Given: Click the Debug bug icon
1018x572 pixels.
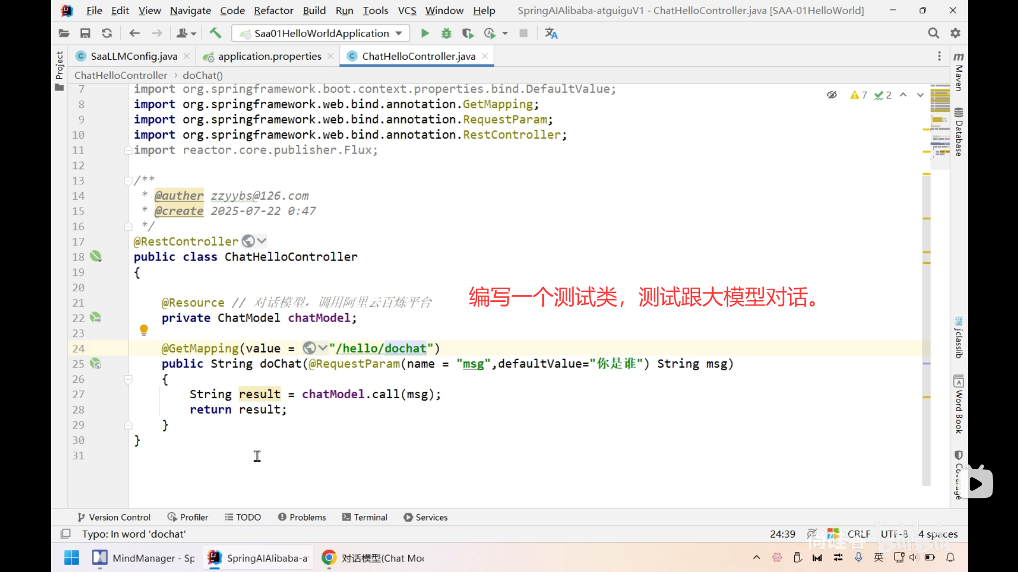Looking at the screenshot, I should pos(446,33).
